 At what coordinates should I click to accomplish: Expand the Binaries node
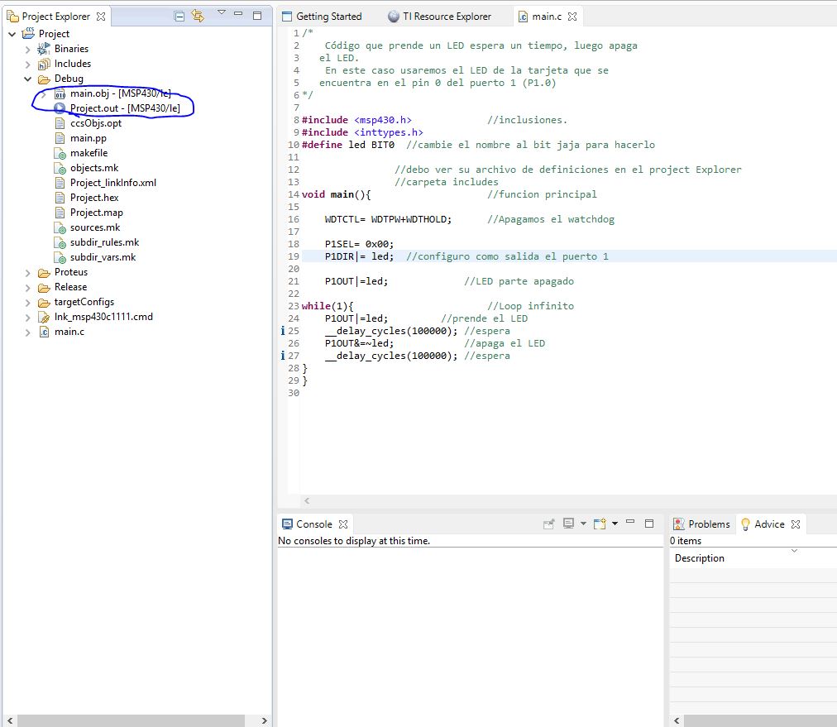tap(28, 50)
